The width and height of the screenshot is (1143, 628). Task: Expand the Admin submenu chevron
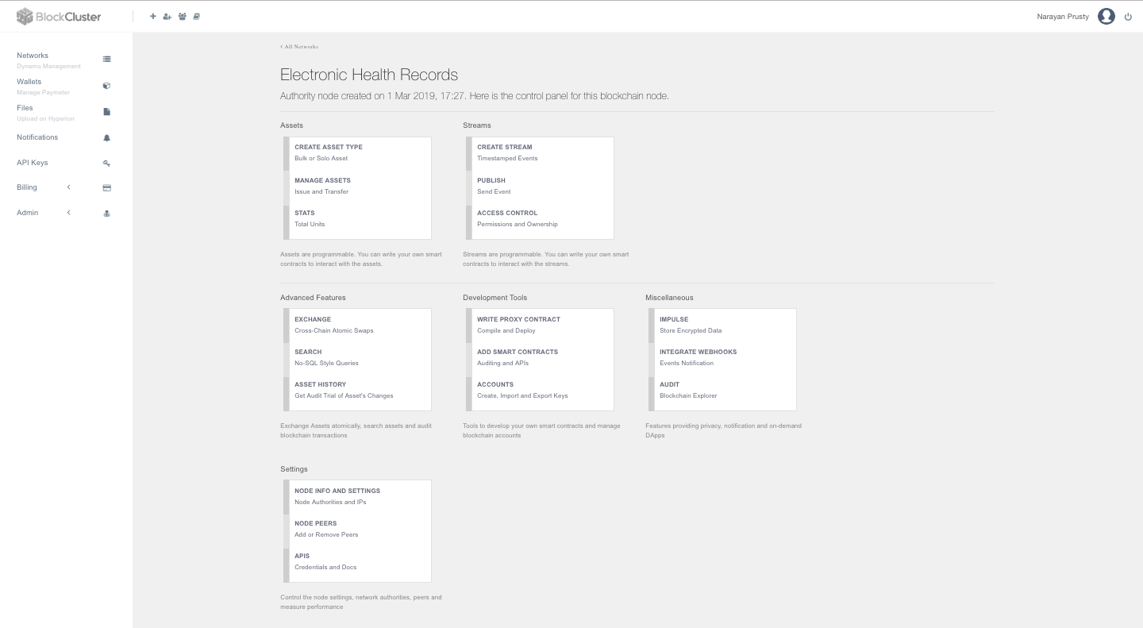pos(69,213)
